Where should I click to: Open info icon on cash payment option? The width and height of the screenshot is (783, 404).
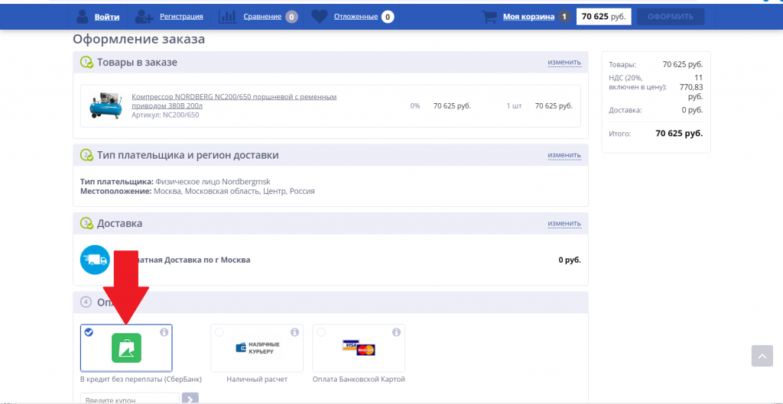tap(294, 332)
